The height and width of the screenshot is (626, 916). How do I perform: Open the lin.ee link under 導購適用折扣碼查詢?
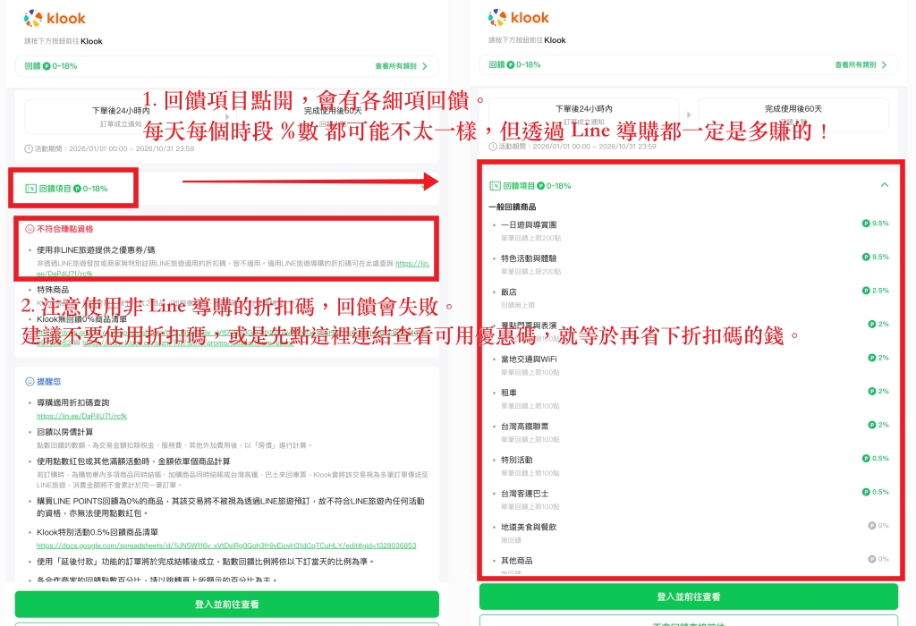pos(81,416)
